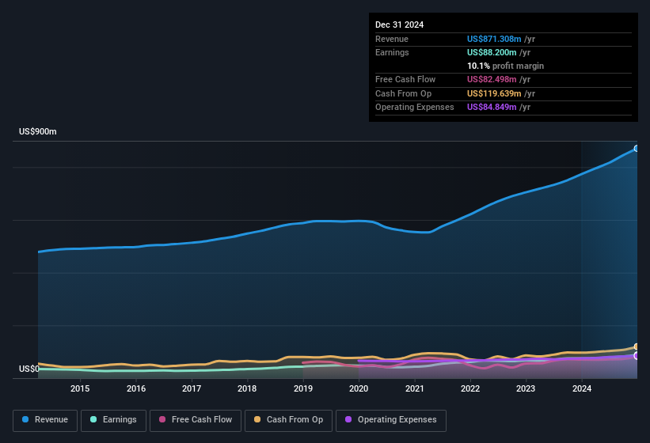Select the 2023 x-axis label
Image resolution: width=650 pixels, height=443 pixels.
point(526,388)
